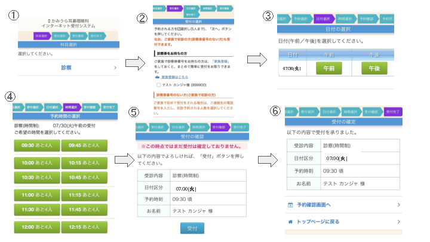Book the 11:00 あと4人 time slot

pyautogui.click(x=36, y=195)
